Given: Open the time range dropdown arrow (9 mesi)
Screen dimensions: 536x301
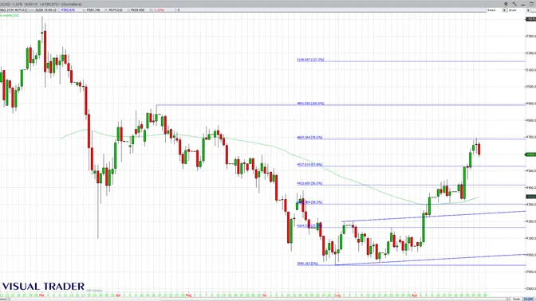Looking at the screenshot, I should pyautogui.click(x=504, y=10).
